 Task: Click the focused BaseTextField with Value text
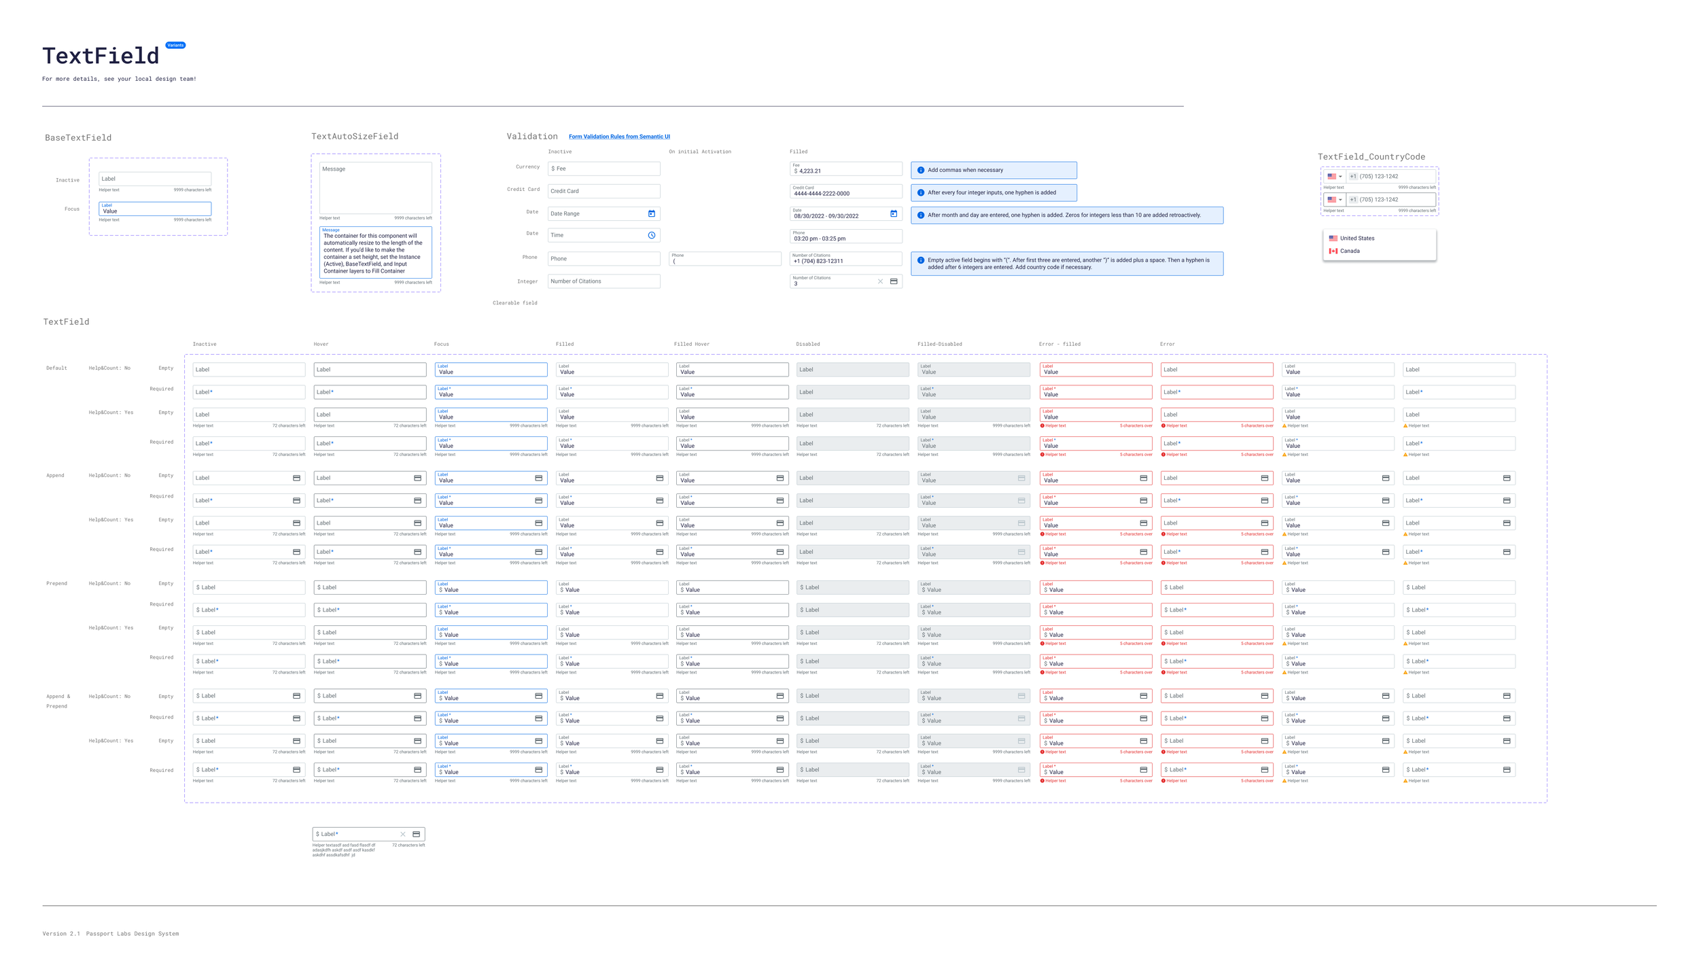pyautogui.click(x=154, y=209)
